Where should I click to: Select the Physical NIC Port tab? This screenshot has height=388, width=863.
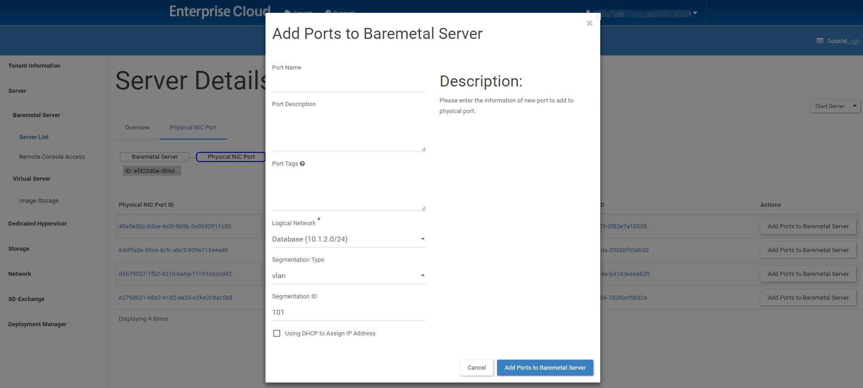click(x=193, y=128)
